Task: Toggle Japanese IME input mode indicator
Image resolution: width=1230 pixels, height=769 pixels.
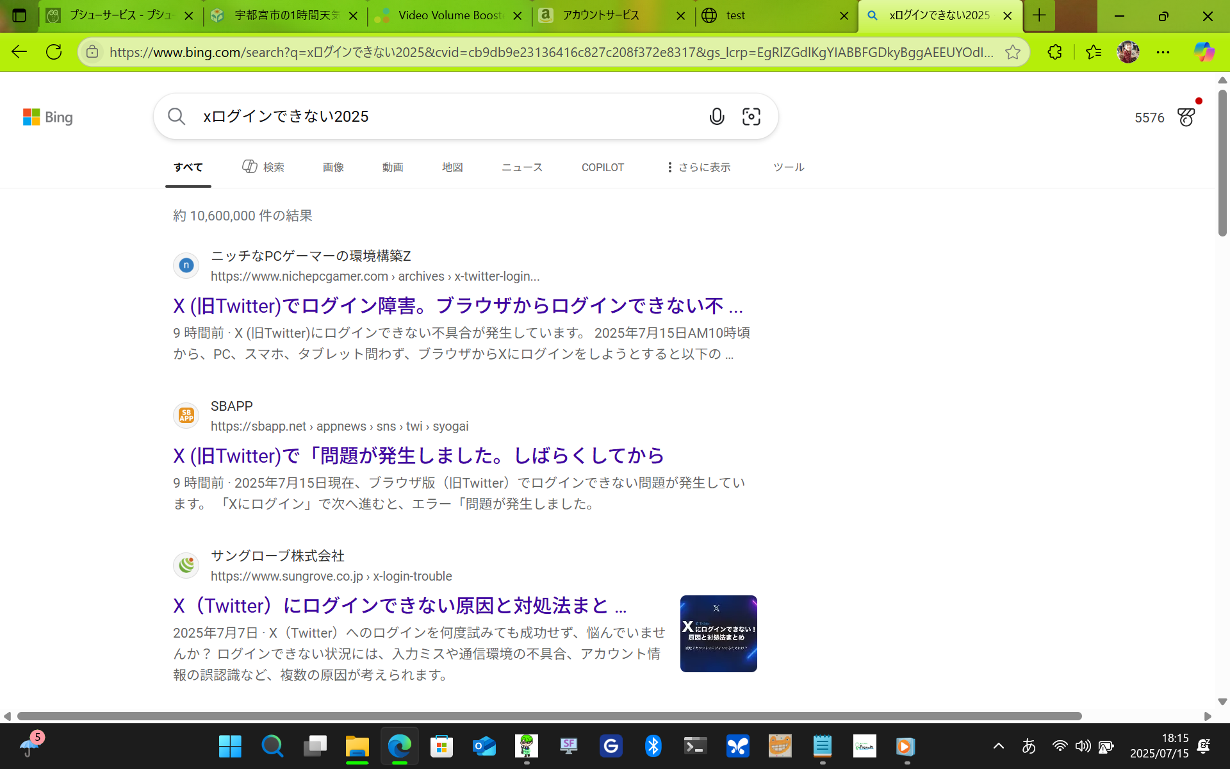Action: coord(1029,746)
